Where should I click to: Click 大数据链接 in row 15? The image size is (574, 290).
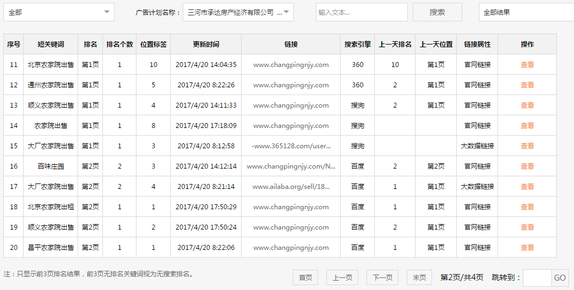coord(477,146)
